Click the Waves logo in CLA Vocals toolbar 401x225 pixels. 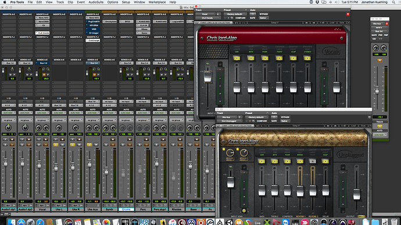point(196,23)
